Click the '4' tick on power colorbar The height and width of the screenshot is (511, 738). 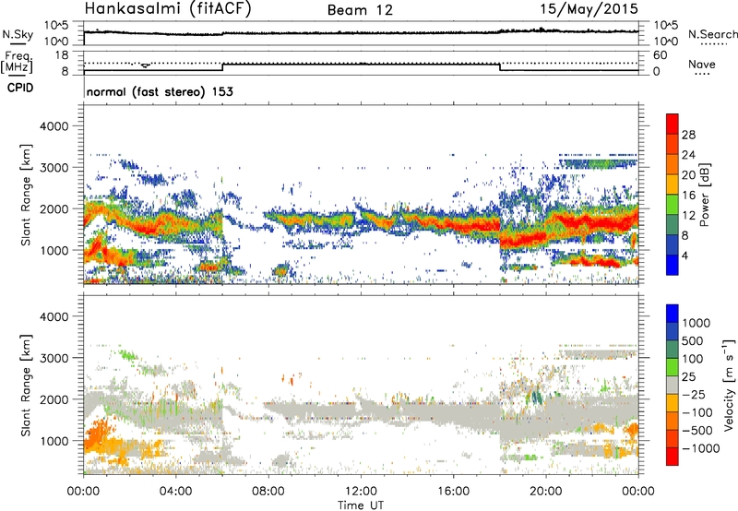(x=684, y=255)
